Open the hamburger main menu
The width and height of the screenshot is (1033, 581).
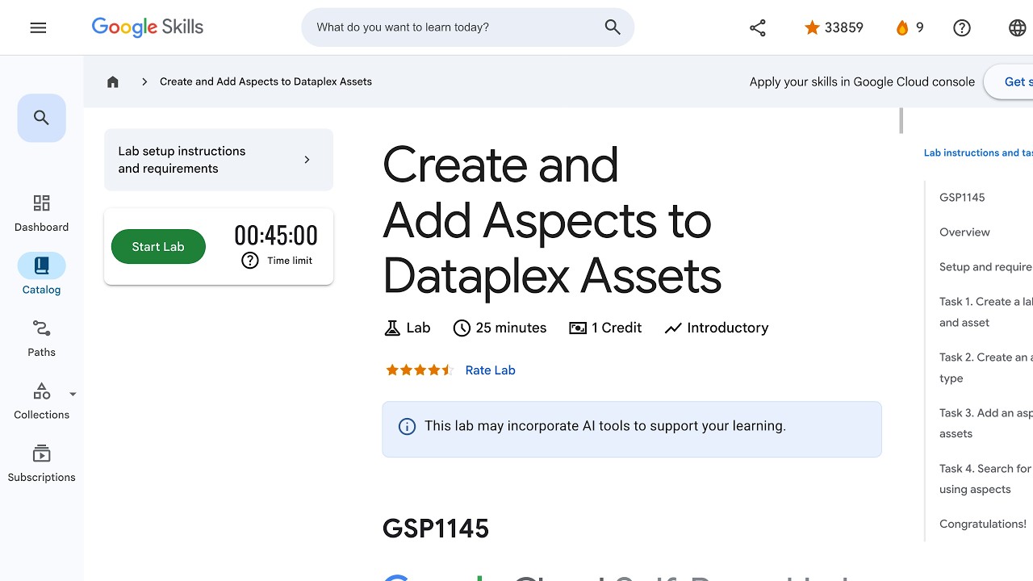pos(38,27)
